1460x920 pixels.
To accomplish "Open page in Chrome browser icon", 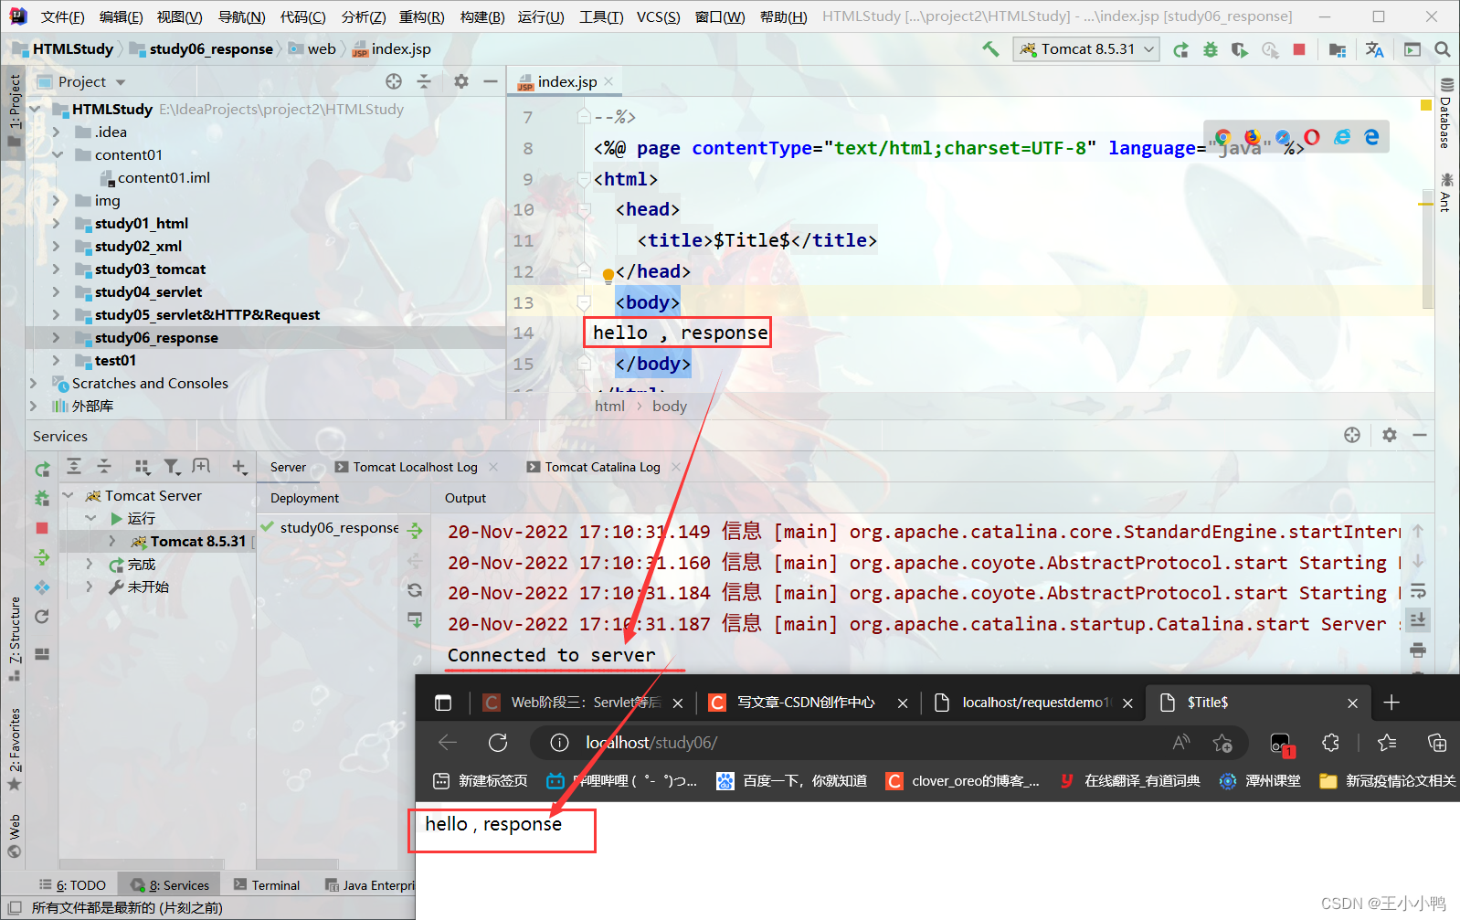I will point(1223,137).
